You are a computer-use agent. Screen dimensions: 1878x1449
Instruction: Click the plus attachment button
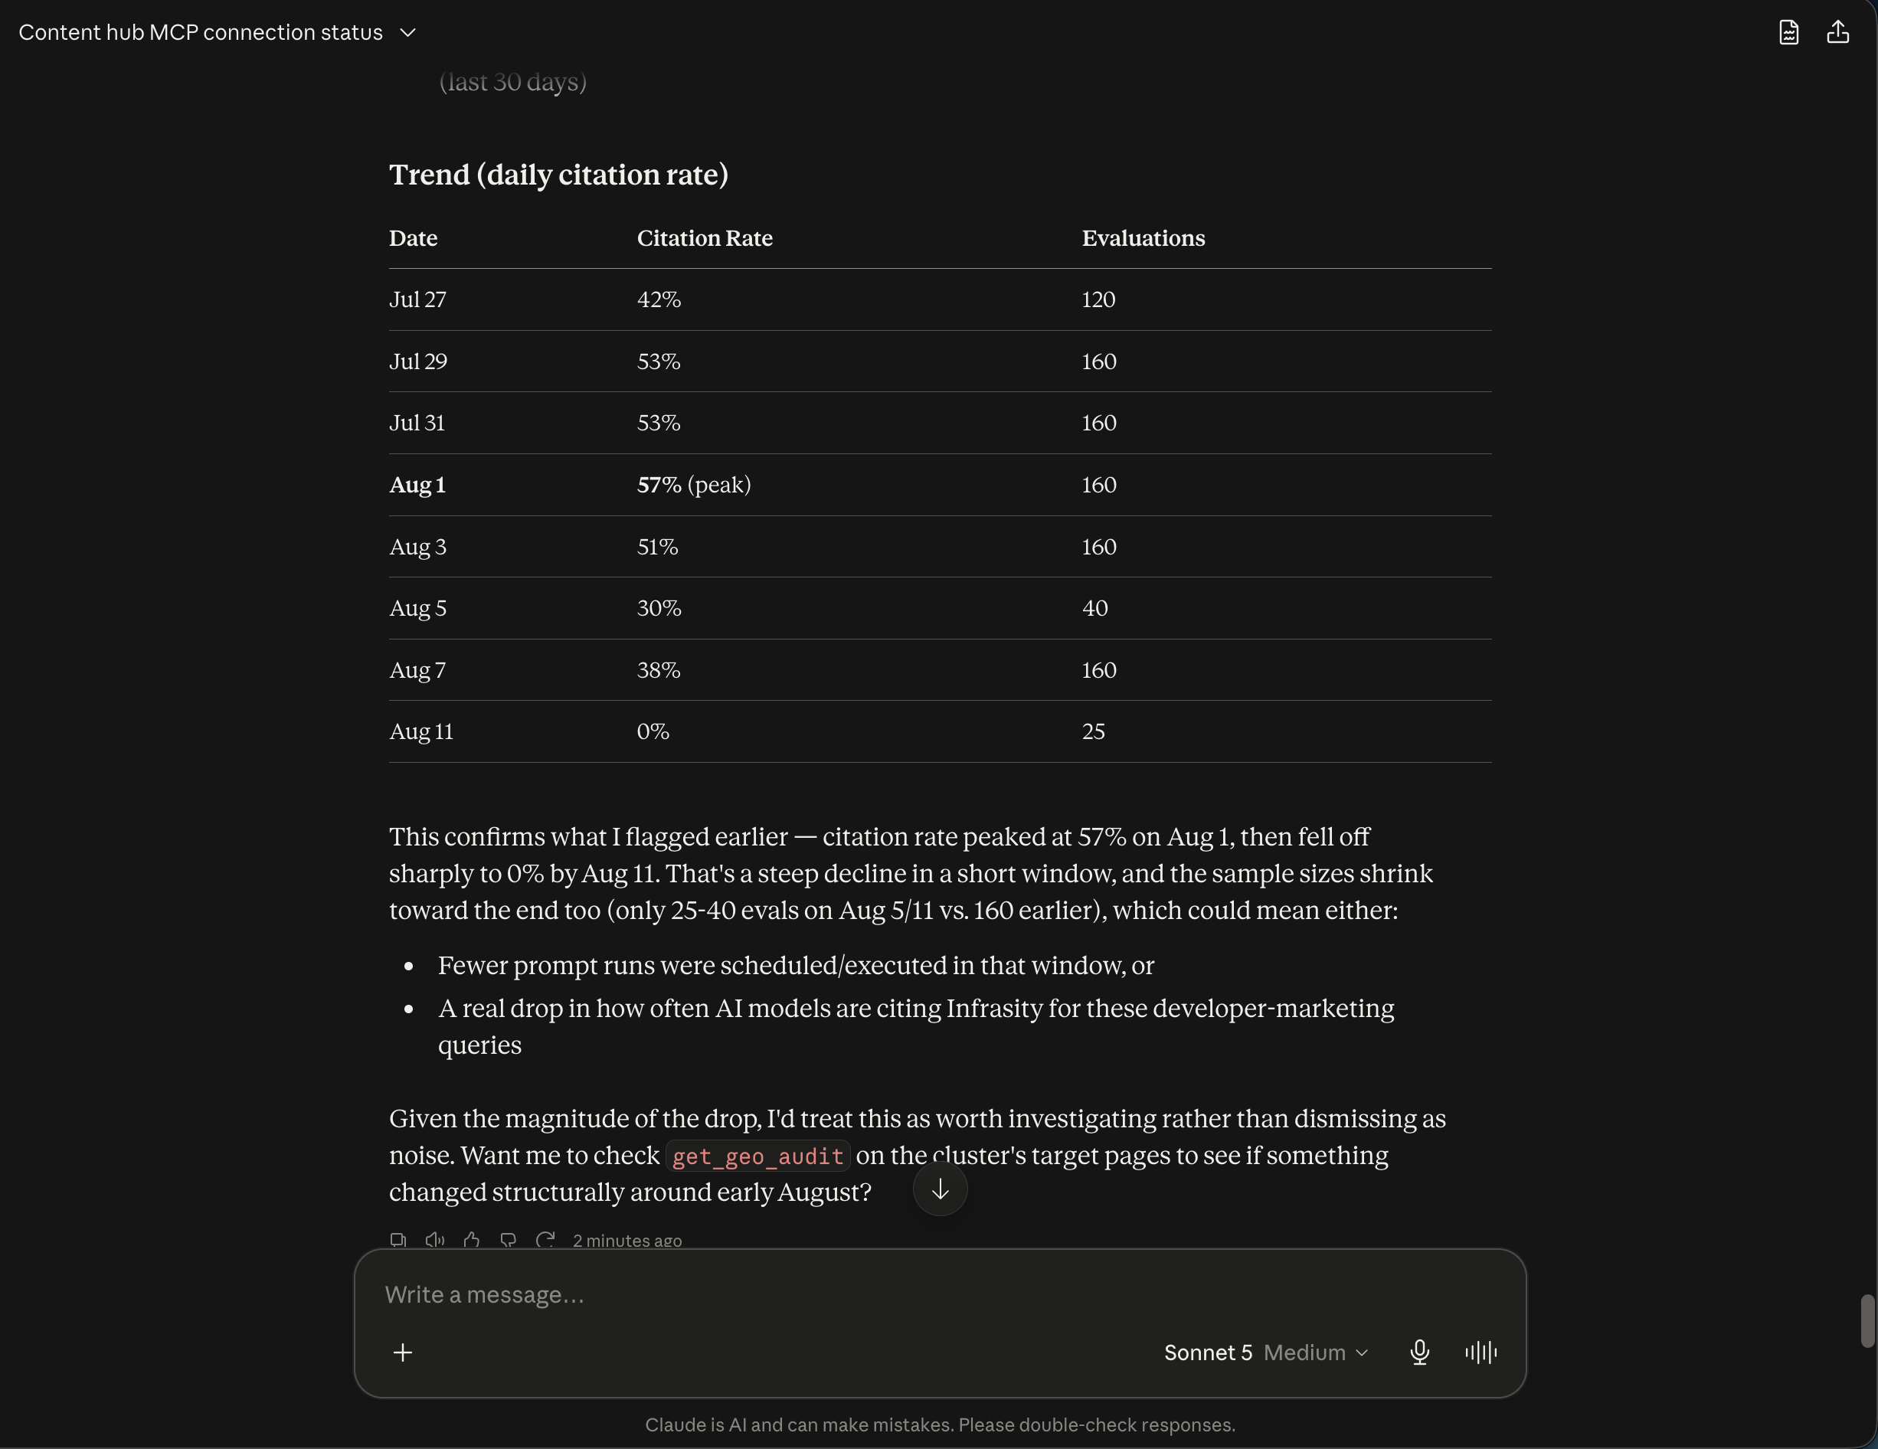click(x=402, y=1353)
